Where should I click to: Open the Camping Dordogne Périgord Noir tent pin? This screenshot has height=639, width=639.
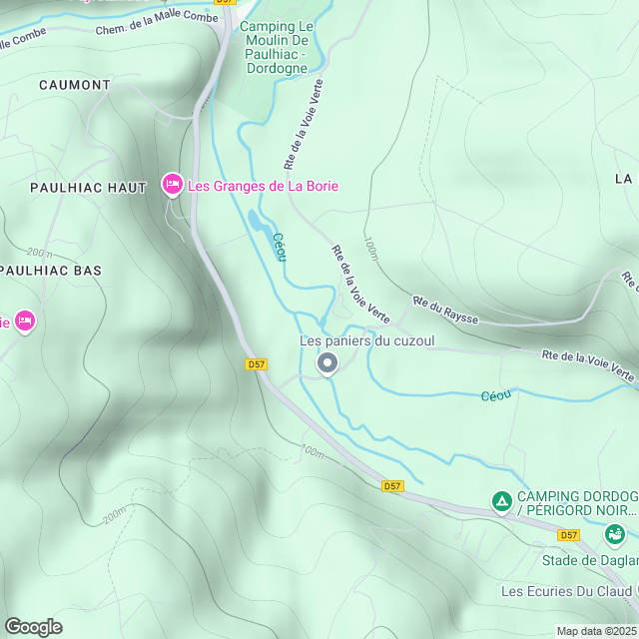(x=501, y=502)
